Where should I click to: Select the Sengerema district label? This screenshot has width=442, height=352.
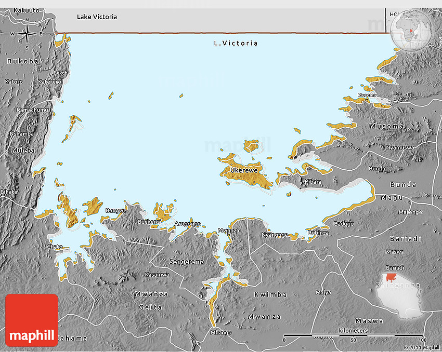pyautogui.click(x=187, y=261)
